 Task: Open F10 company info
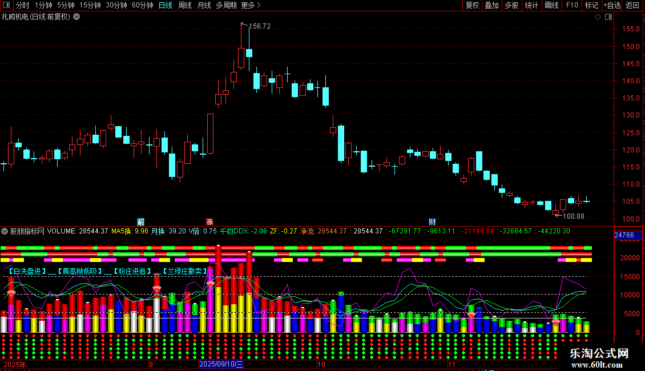click(x=572, y=5)
